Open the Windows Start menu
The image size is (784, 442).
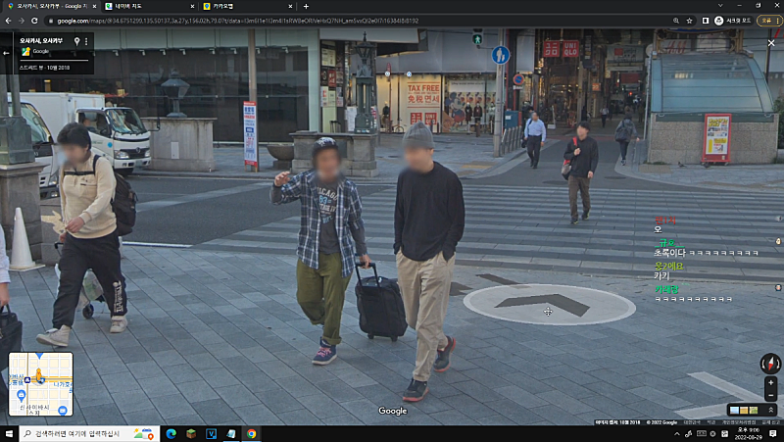coord(9,433)
